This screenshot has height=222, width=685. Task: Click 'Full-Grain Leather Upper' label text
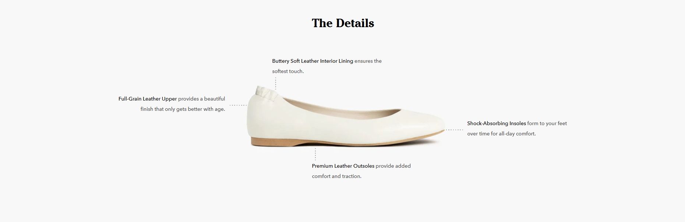point(148,99)
